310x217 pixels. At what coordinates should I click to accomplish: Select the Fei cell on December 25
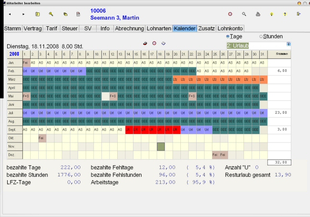click(x=216, y=155)
